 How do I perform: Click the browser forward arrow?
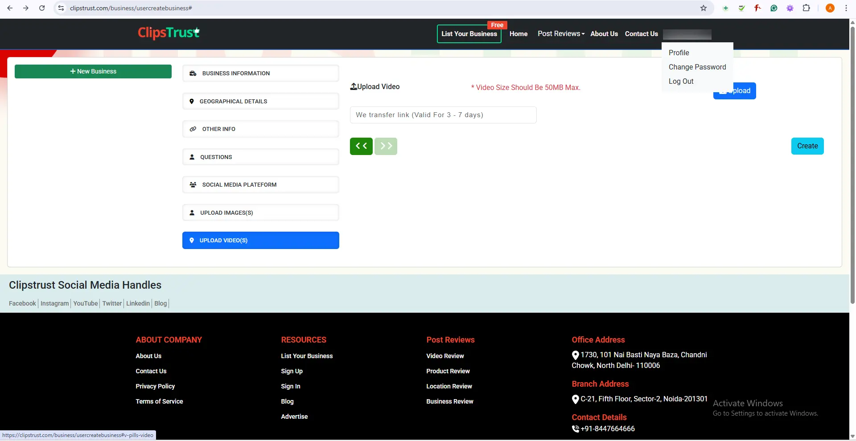pyautogui.click(x=26, y=8)
